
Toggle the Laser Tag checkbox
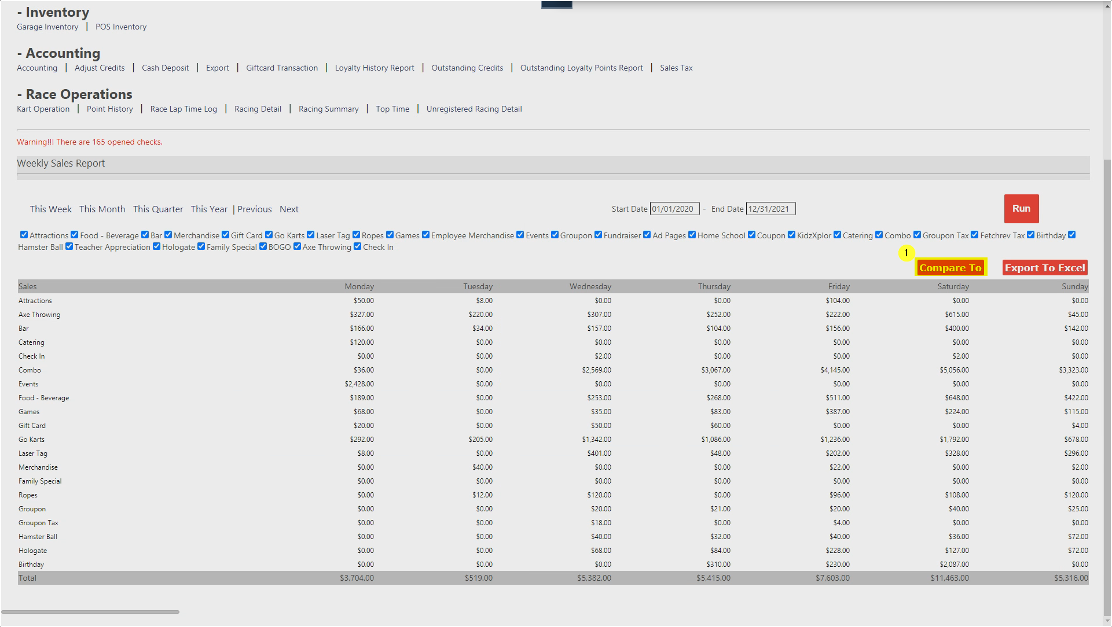tap(310, 235)
